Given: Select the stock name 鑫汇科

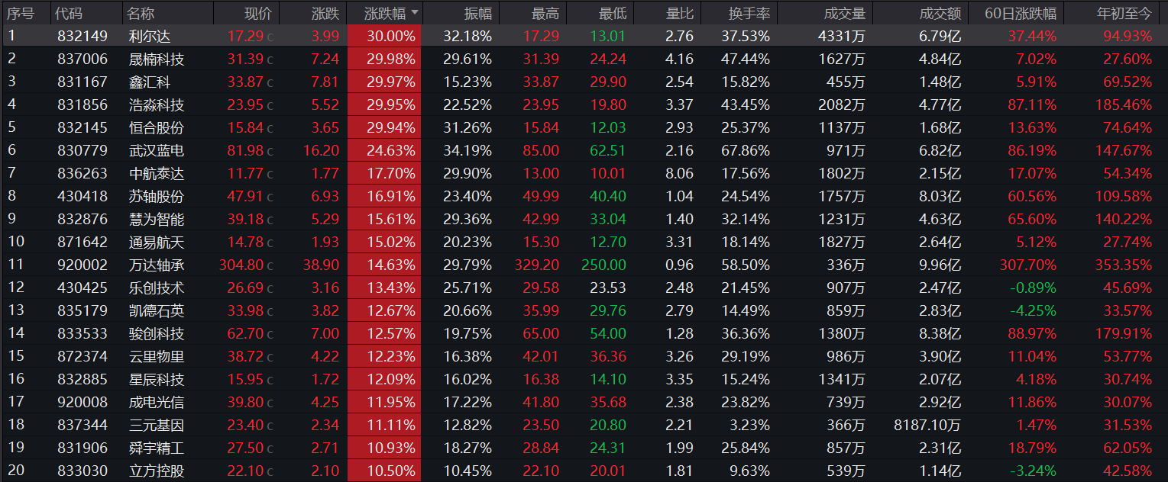Looking at the screenshot, I should point(150,82).
